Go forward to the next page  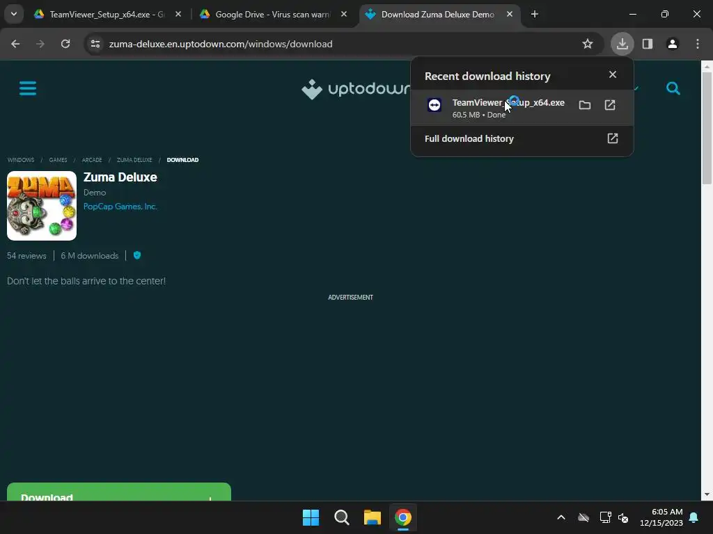(x=40, y=44)
